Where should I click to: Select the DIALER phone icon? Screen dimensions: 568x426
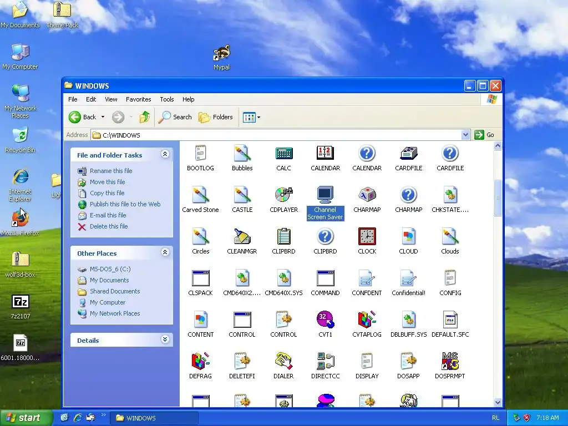pyautogui.click(x=283, y=366)
